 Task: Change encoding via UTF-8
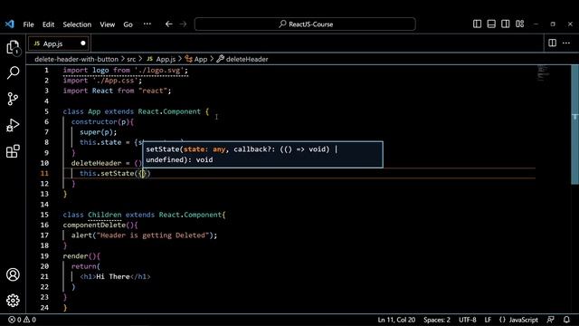[467, 320]
